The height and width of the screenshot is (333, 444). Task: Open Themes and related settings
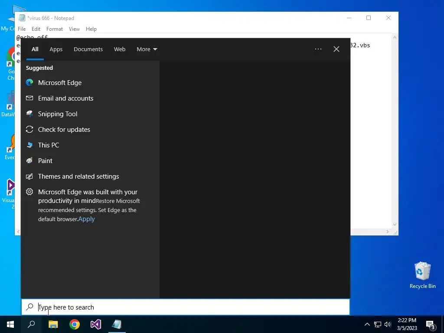[90, 176]
